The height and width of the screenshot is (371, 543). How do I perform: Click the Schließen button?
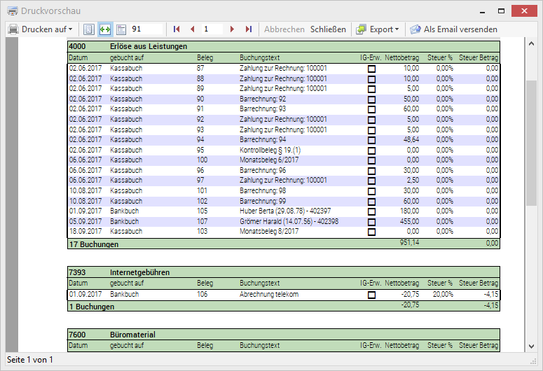pos(328,29)
